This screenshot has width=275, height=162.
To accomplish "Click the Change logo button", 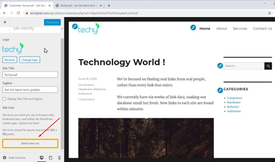I will tap(30, 60).
